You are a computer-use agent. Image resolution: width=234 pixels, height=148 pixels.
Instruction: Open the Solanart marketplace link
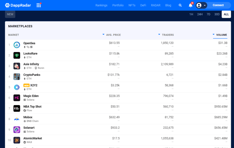[29, 128]
